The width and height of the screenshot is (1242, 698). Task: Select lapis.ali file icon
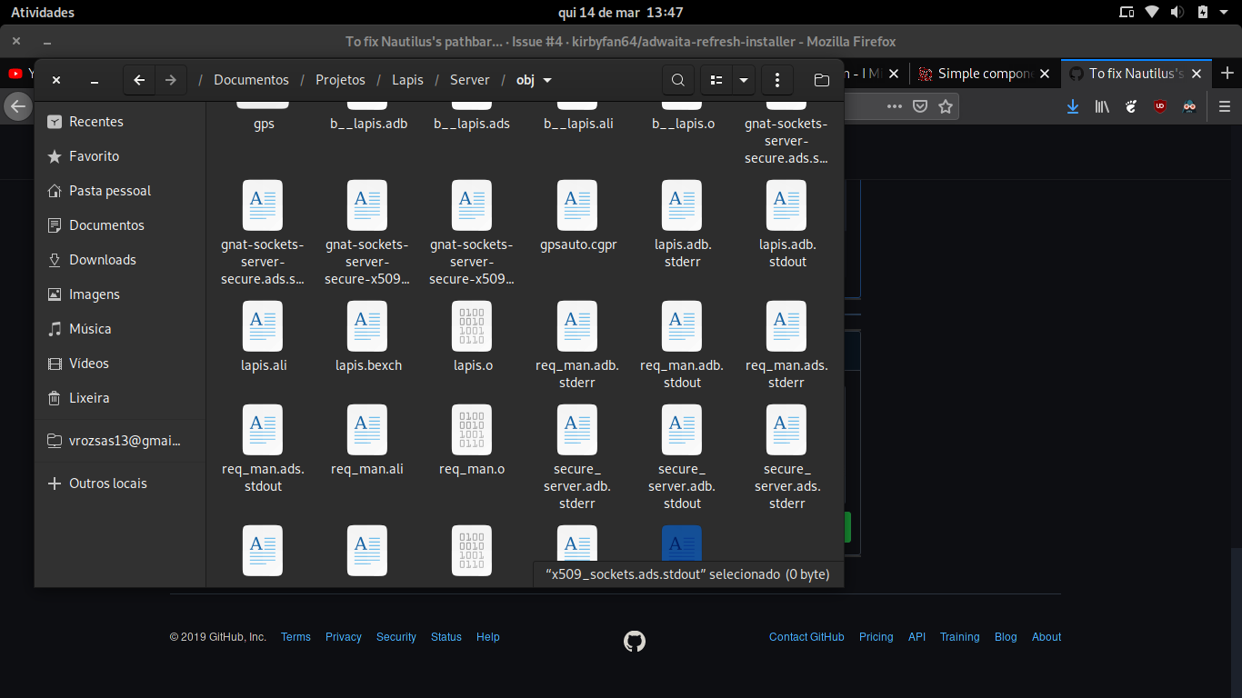pos(263,326)
